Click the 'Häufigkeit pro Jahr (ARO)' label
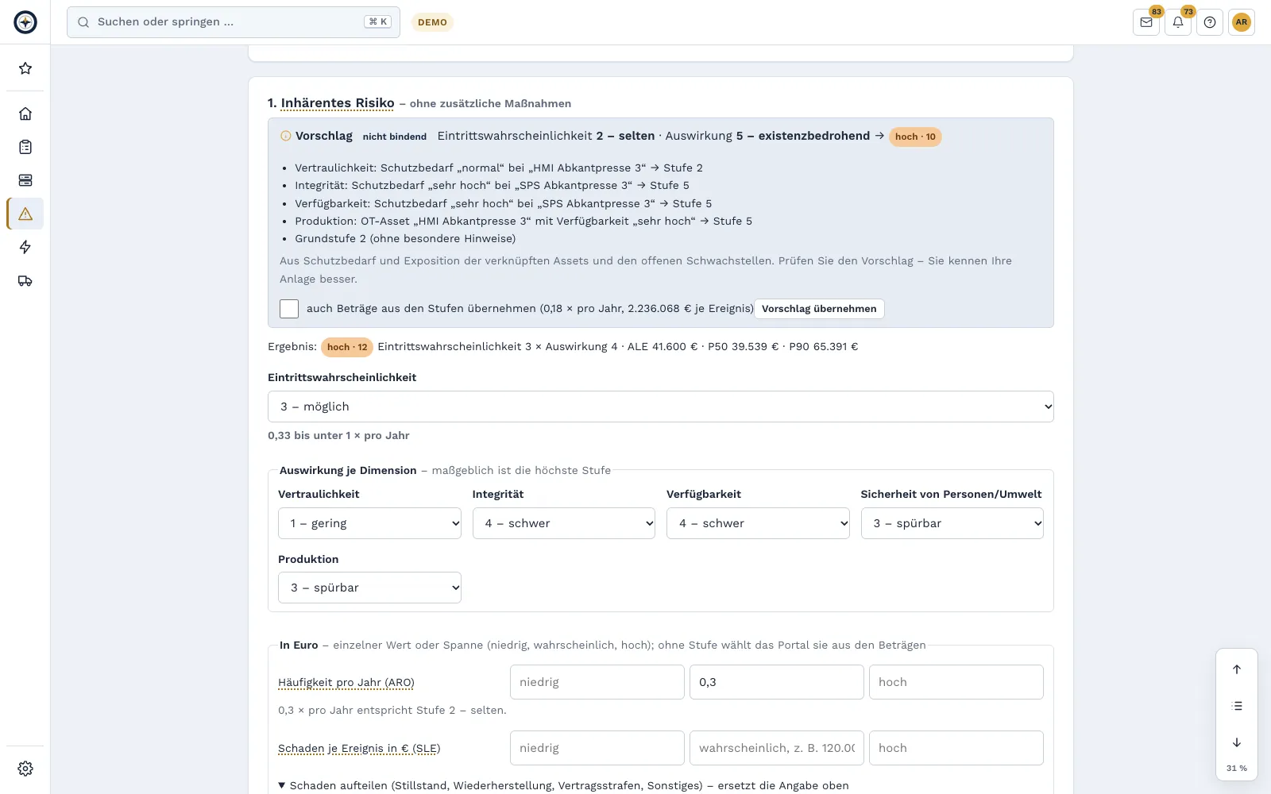Image resolution: width=1271 pixels, height=794 pixels. [x=346, y=682]
